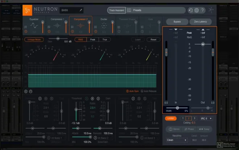Click the headphone icon below the gain reduction display
The image size is (239, 150).
click(x=31, y=91)
